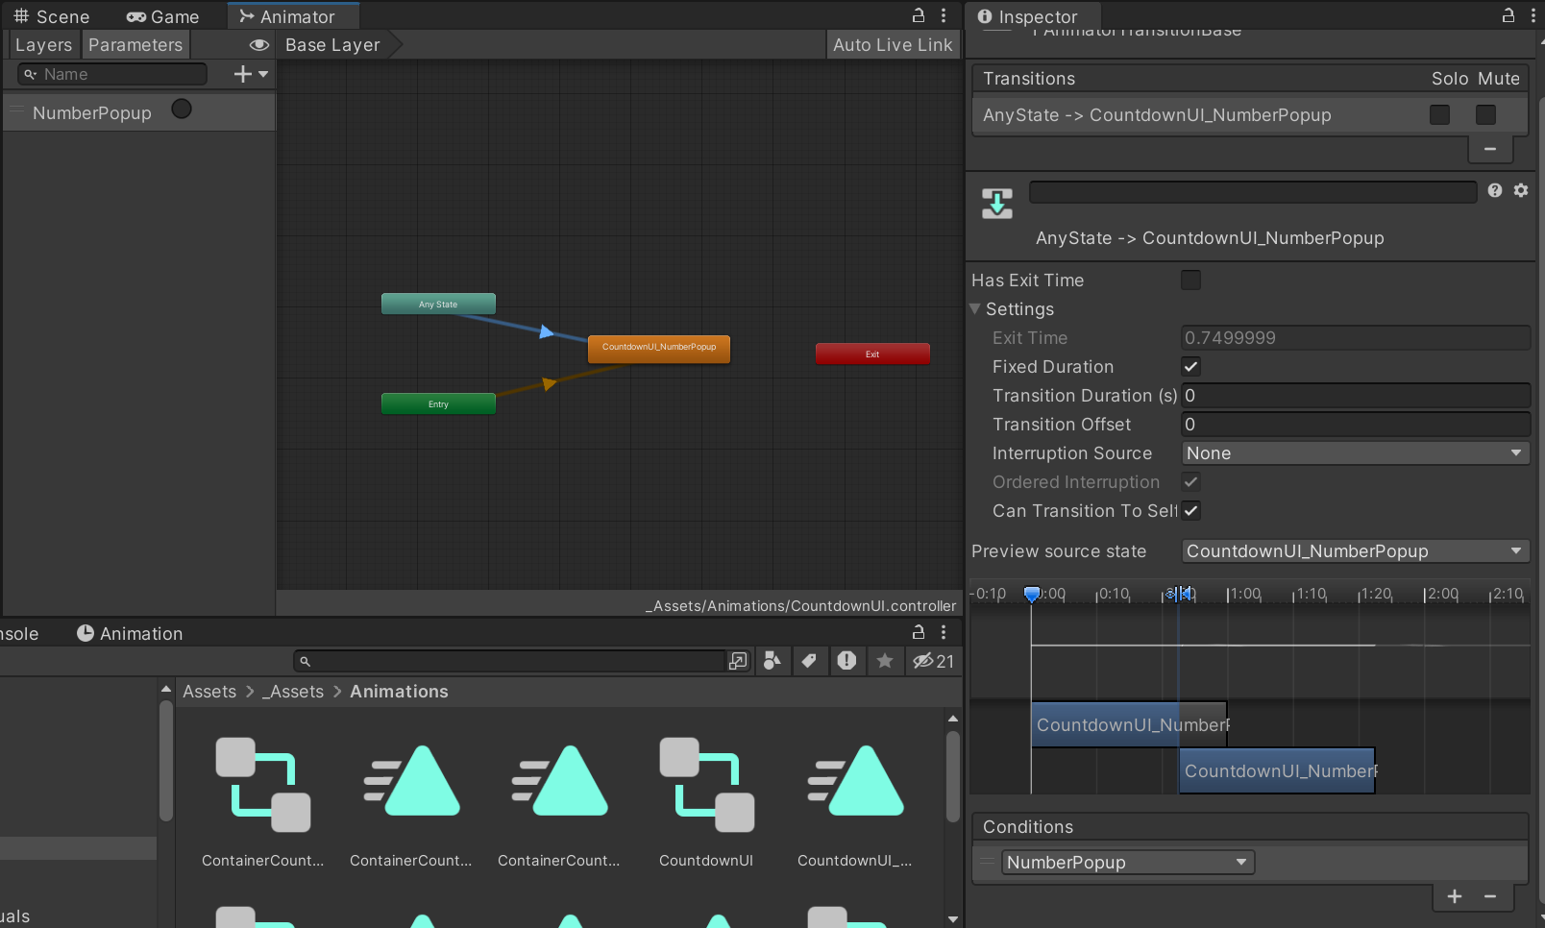Lock the Inspector panel
This screenshot has height=928, width=1545.
pyautogui.click(x=1508, y=15)
